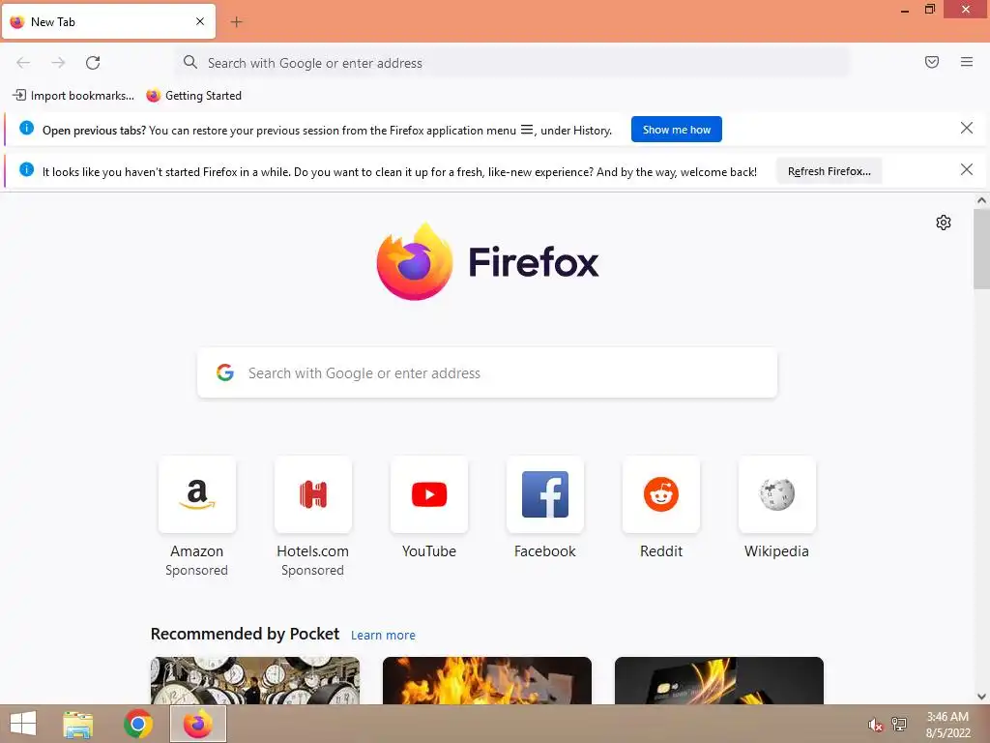Click the Recommended by Pocket heading
Image resolution: width=990 pixels, height=743 pixels.
click(245, 634)
